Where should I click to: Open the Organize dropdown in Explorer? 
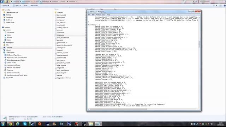tap(6, 6)
